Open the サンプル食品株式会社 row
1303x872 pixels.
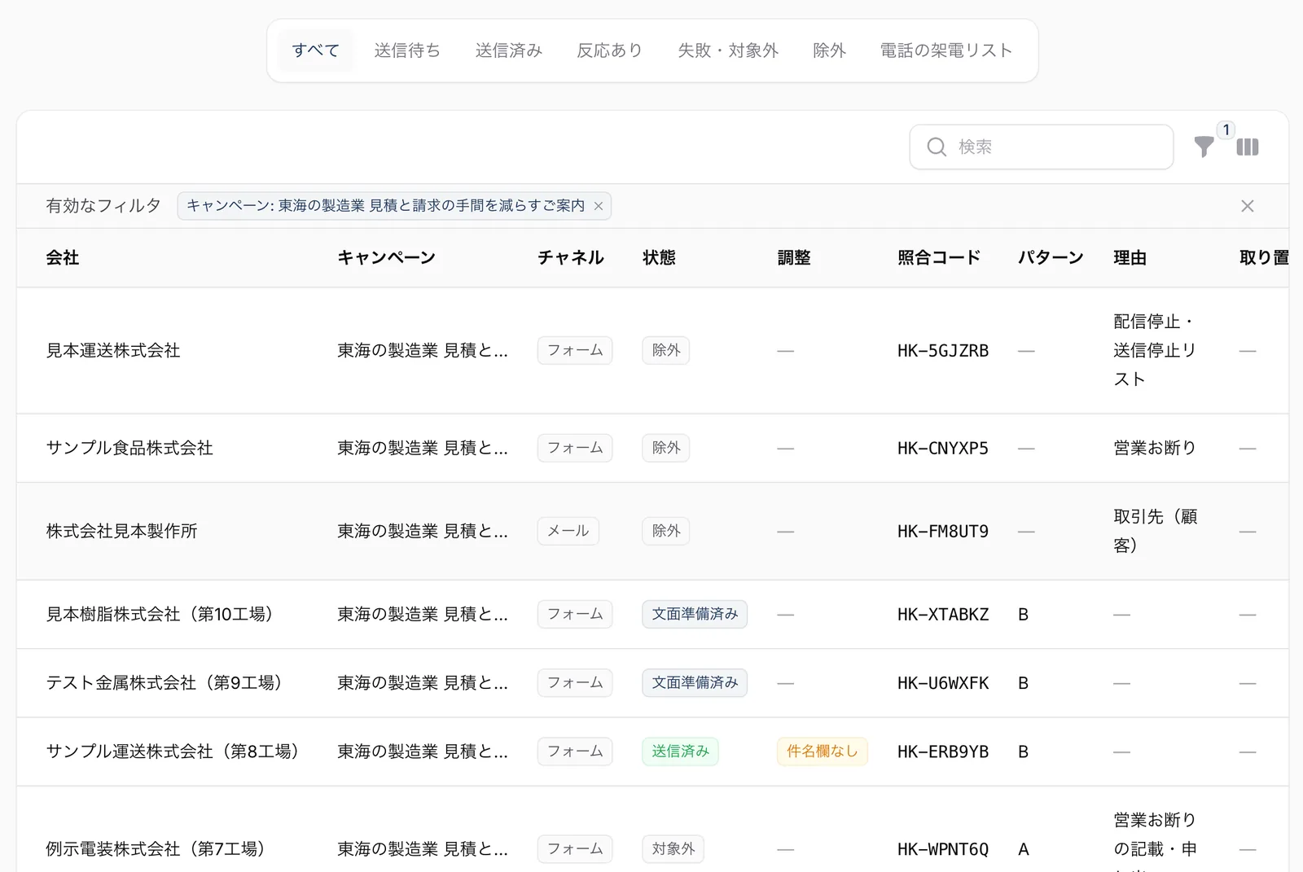pyautogui.click(x=652, y=448)
